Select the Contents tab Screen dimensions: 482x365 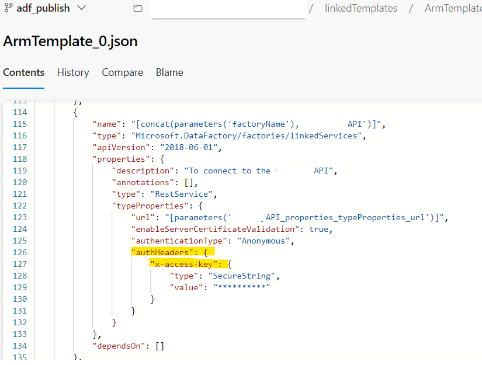(23, 72)
